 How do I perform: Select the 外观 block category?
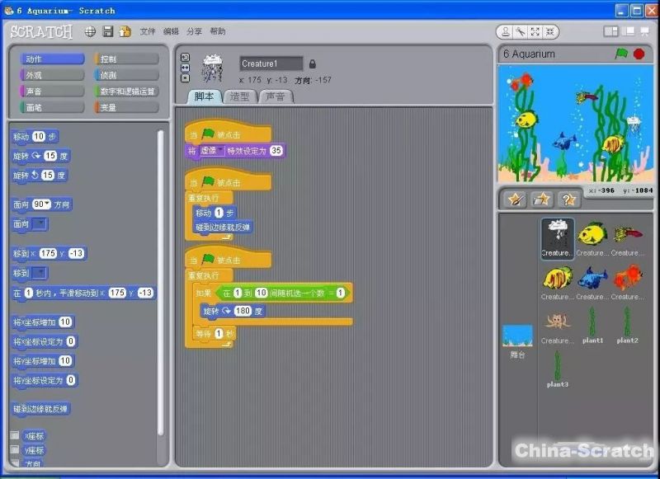point(51,75)
